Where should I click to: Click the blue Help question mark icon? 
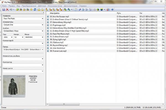point(112,10)
